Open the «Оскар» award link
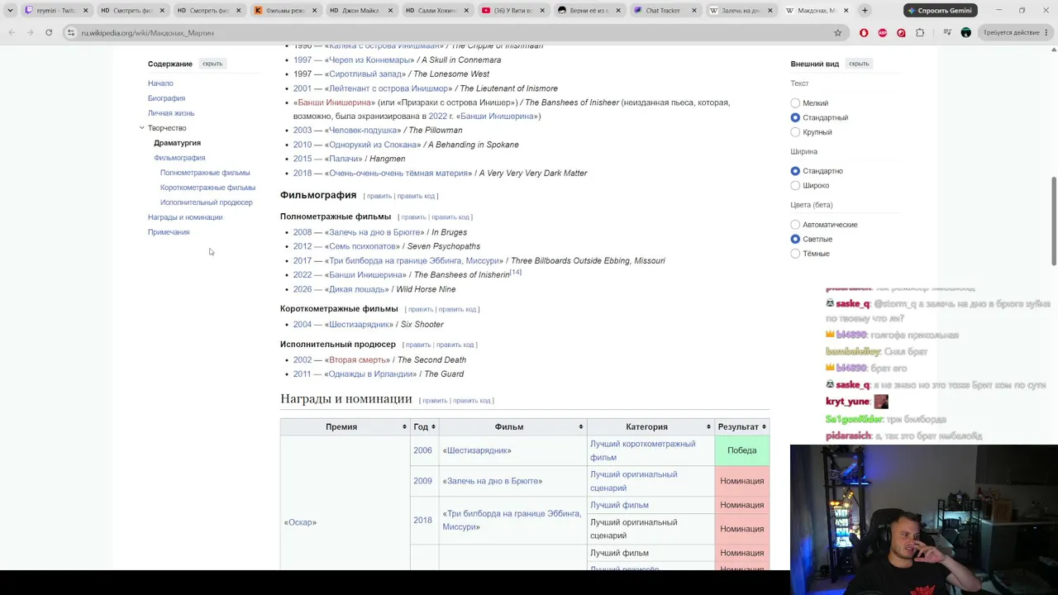The image size is (1058, 595). click(x=300, y=522)
